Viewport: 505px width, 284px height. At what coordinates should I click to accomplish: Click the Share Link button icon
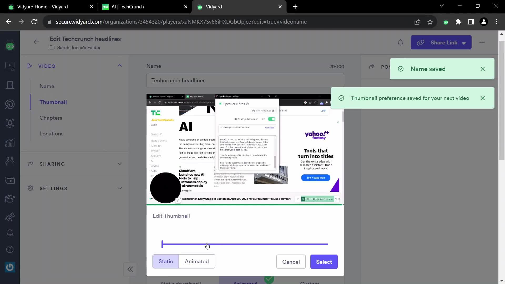click(420, 42)
